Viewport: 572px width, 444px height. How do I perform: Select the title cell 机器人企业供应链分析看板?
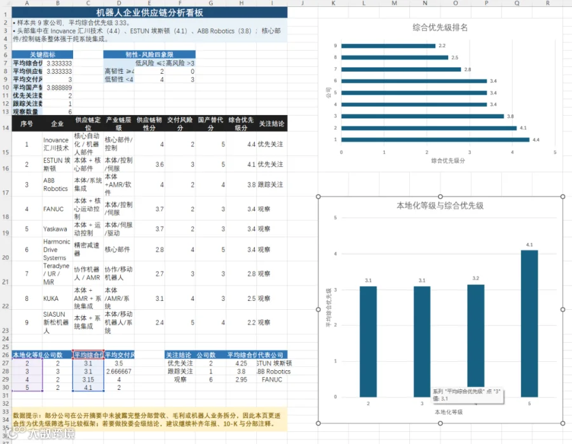pyautogui.click(x=149, y=13)
